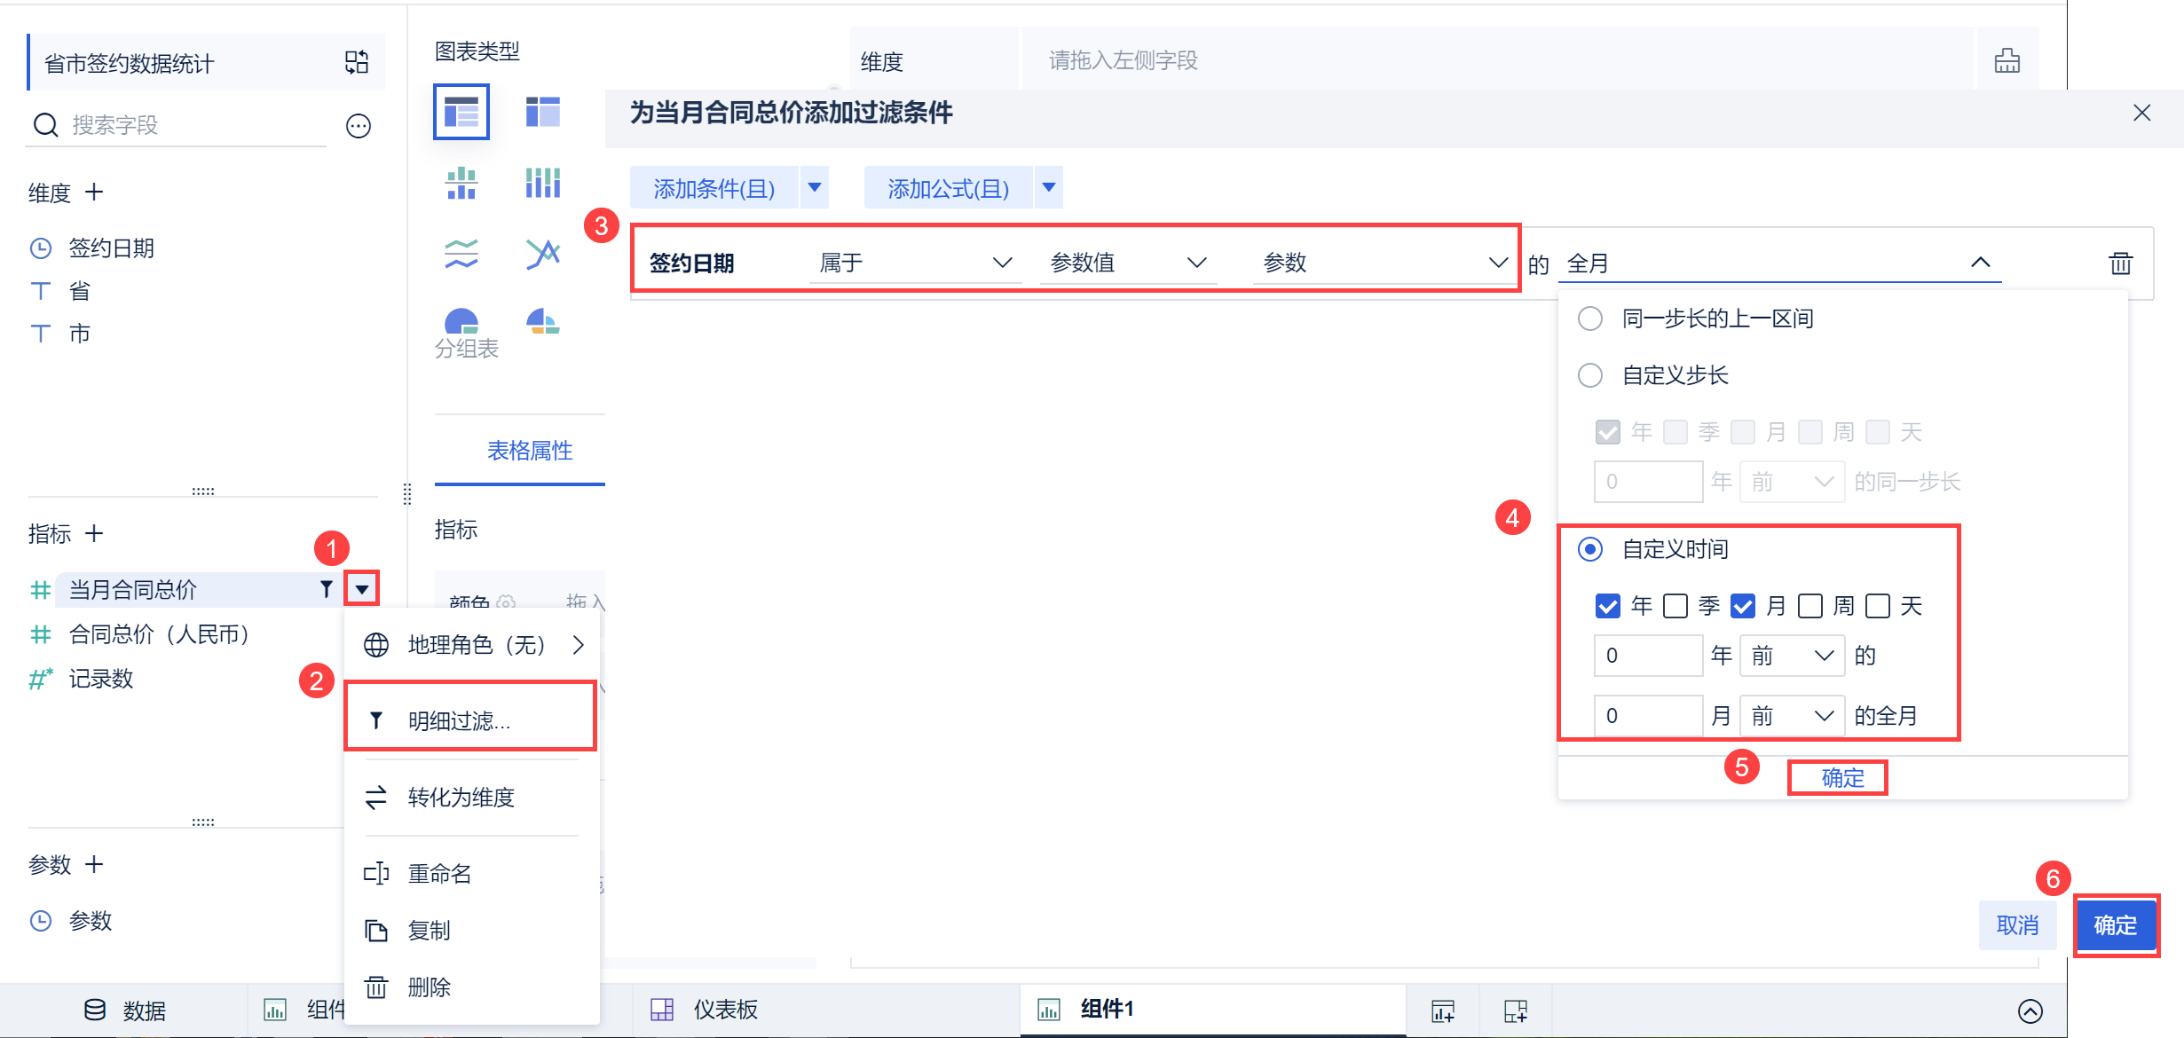
Task: Toggle the 季 checkbox under 自定义时间
Action: click(1675, 606)
